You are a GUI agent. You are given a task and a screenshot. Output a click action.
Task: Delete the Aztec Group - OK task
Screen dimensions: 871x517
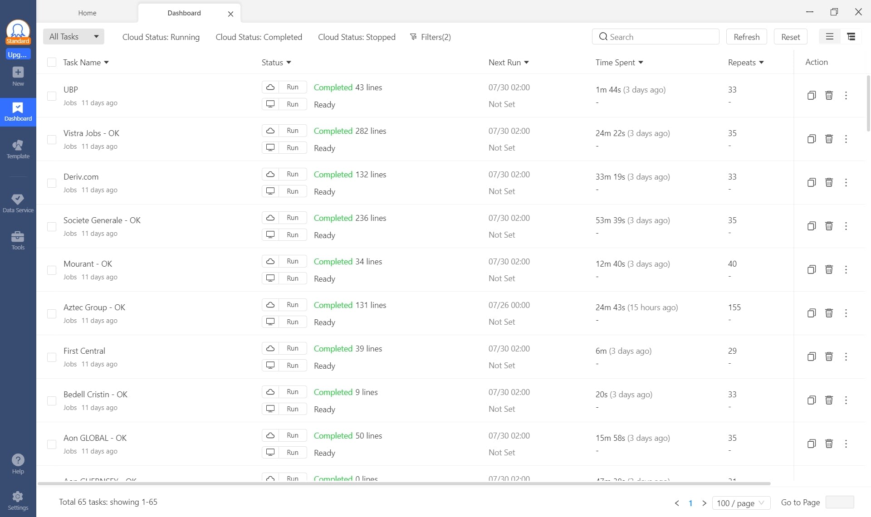[829, 313]
